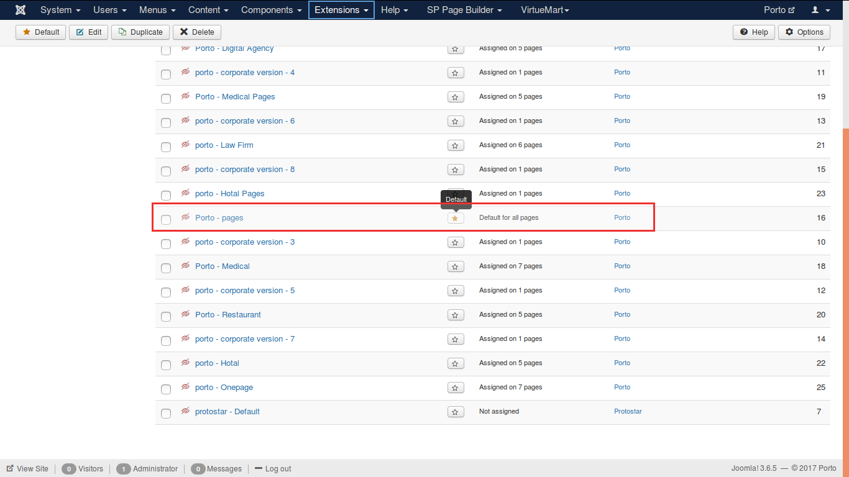
Task: Click preview eye icon for protostar - Default
Action: 185,411
